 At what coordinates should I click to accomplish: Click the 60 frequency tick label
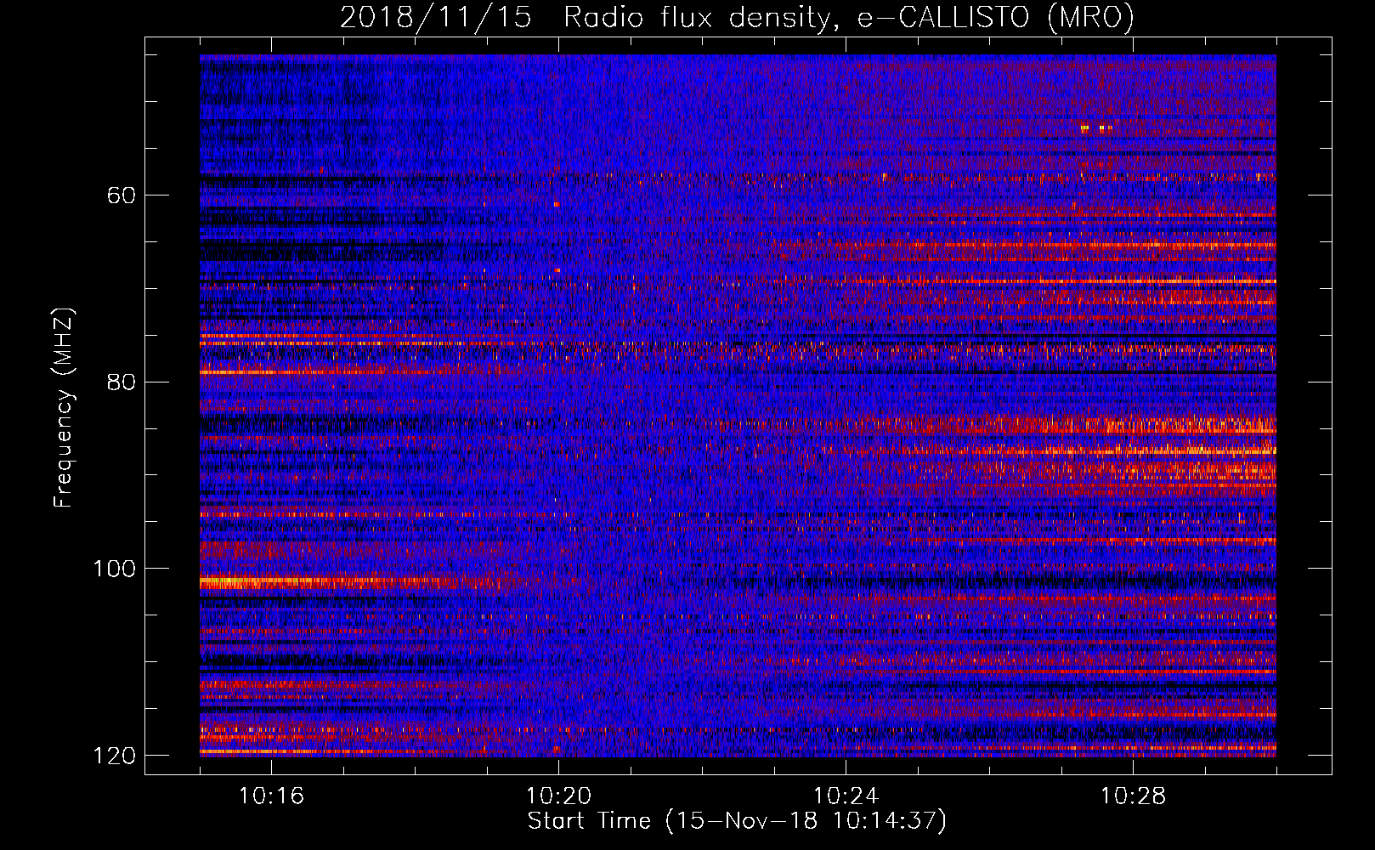122,195
